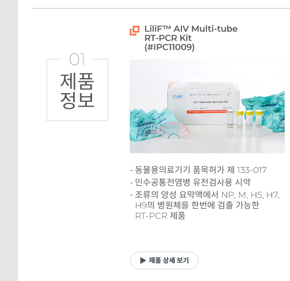Click the clear-capped tube in the photo

[x=231, y=124]
